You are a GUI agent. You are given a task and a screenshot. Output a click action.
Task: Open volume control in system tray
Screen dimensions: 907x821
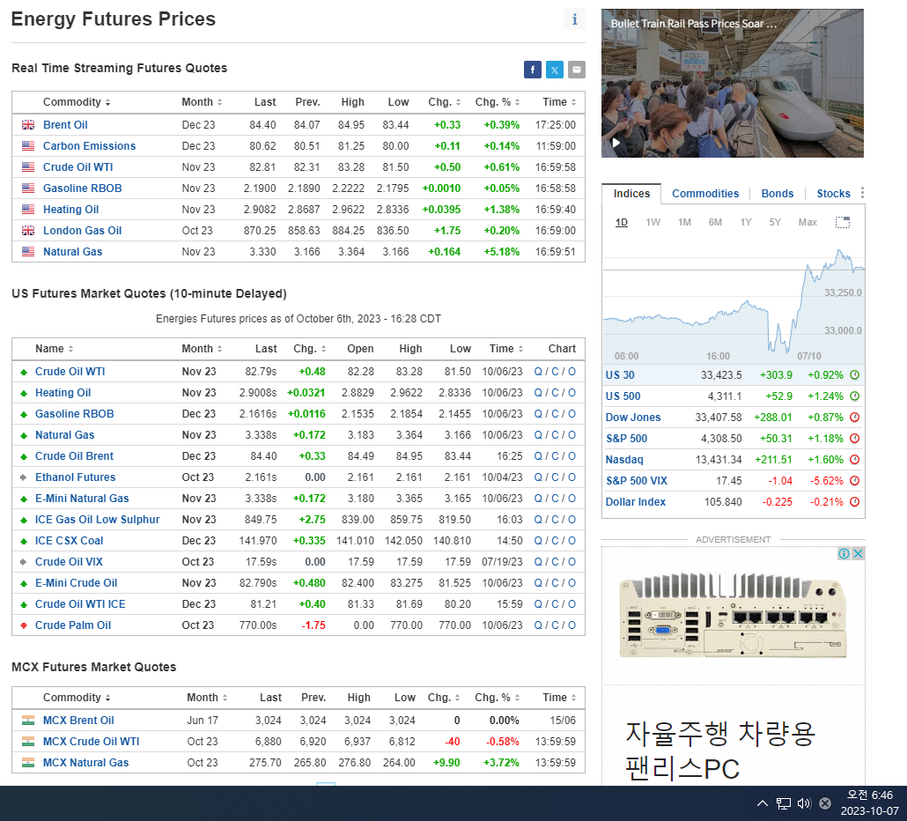(x=804, y=803)
